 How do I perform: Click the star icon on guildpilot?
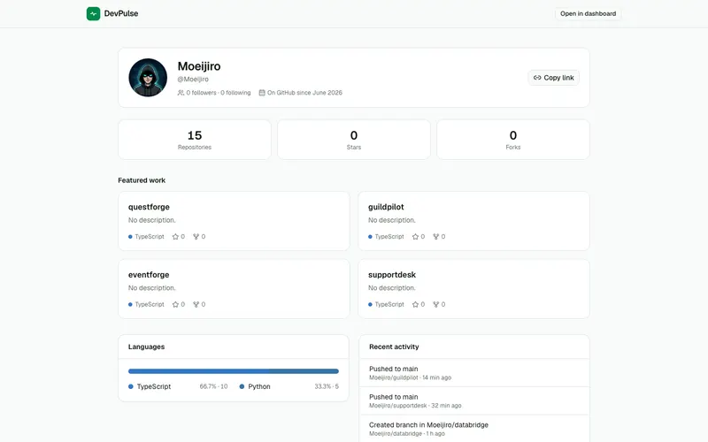[x=415, y=236]
